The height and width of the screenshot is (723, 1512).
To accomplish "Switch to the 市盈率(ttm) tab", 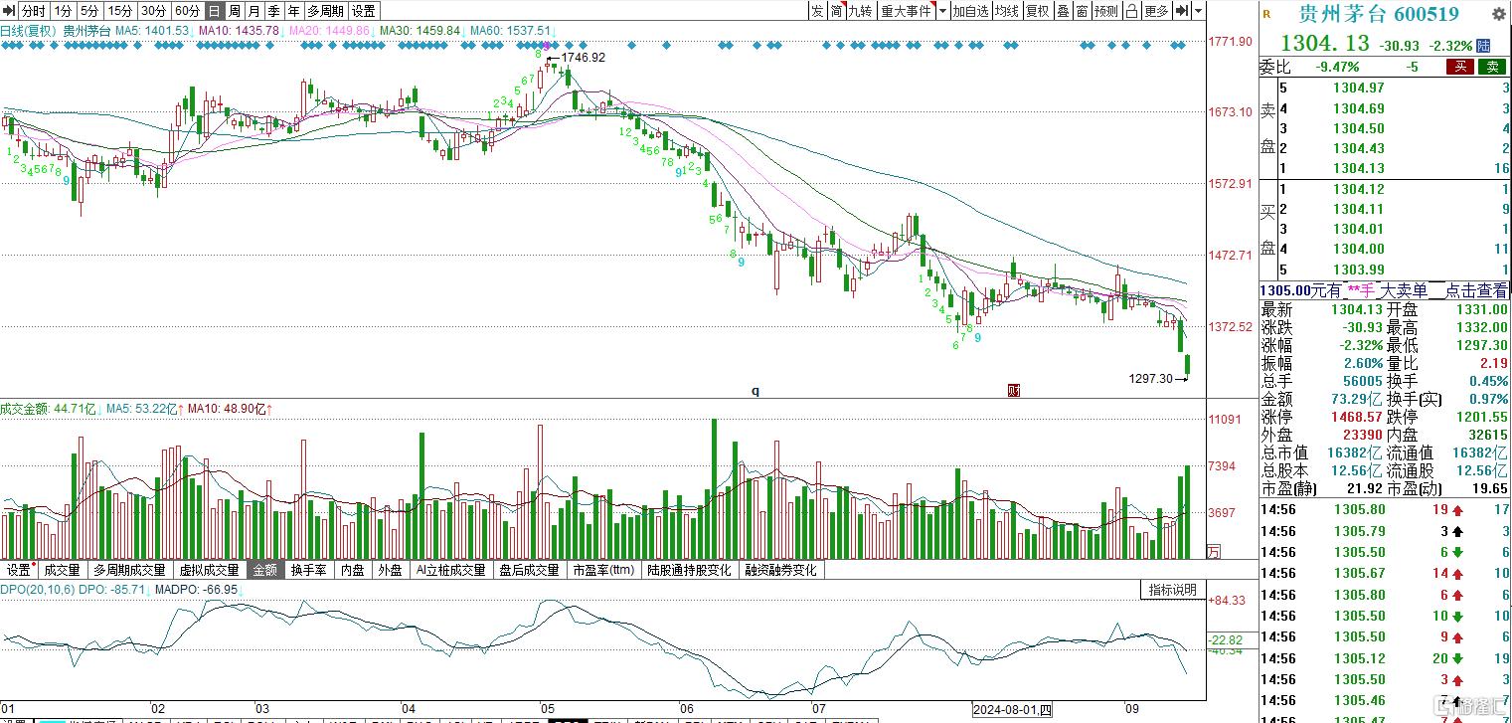I will tap(603, 571).
